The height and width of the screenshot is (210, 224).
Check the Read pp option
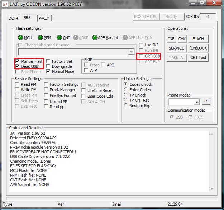tap(46, 106)
